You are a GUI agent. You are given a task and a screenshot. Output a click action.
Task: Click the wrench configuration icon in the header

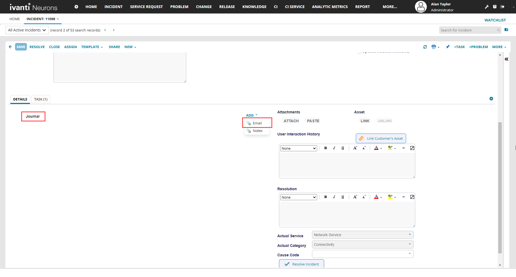[487, 7]
